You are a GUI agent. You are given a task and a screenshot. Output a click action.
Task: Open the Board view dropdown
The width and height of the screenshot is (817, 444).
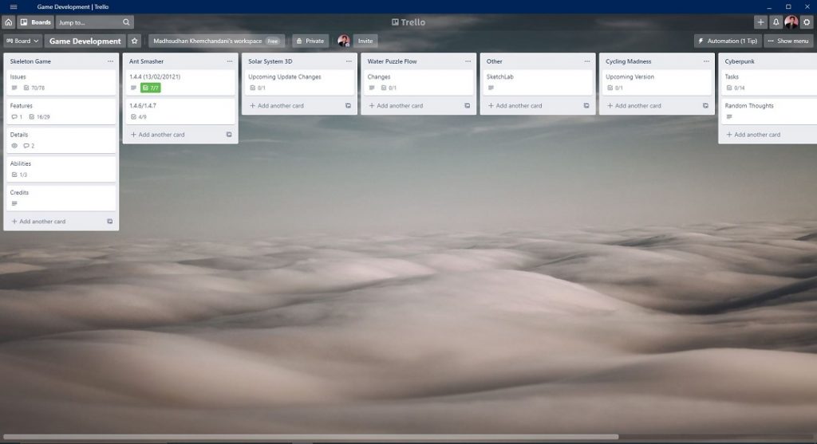coord(22,41)
